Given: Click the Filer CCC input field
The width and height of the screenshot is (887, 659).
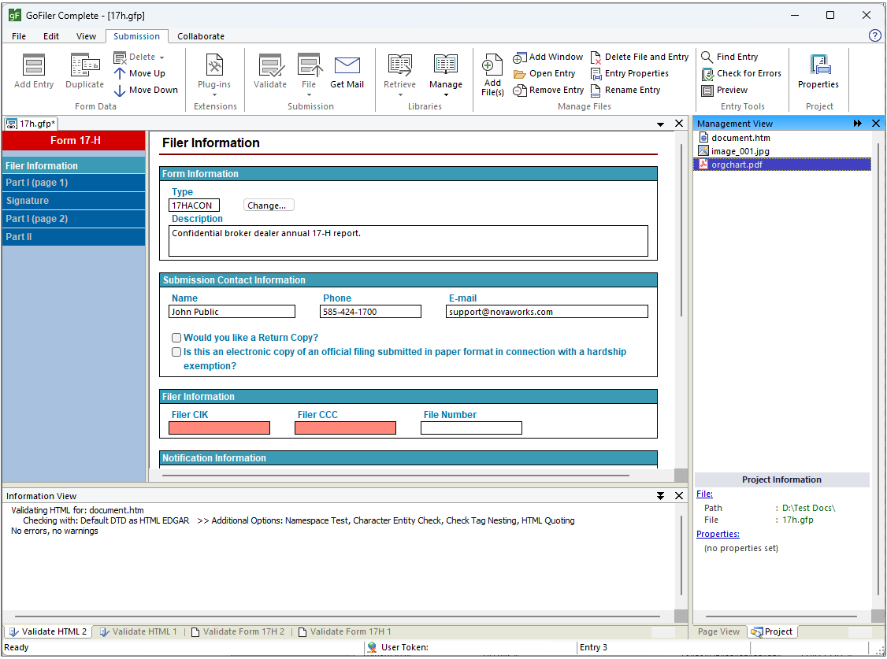Looking at the screenshot, I should pyautogui.click(x=345, y=428).
